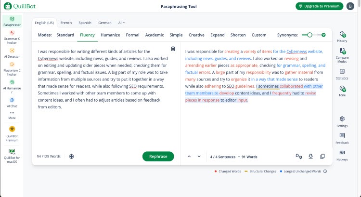Go to next sentence with down arrow

click(x=199, y=157)
